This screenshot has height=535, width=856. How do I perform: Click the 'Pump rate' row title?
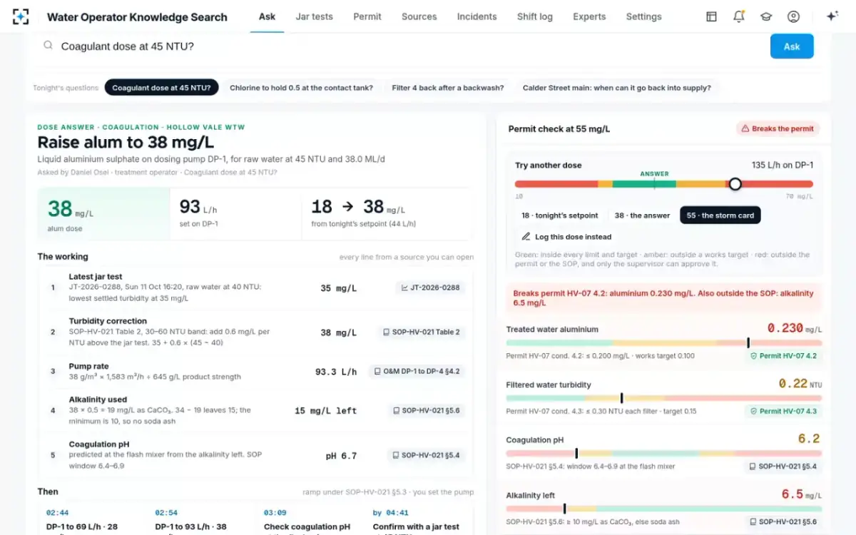pos(89,366)
